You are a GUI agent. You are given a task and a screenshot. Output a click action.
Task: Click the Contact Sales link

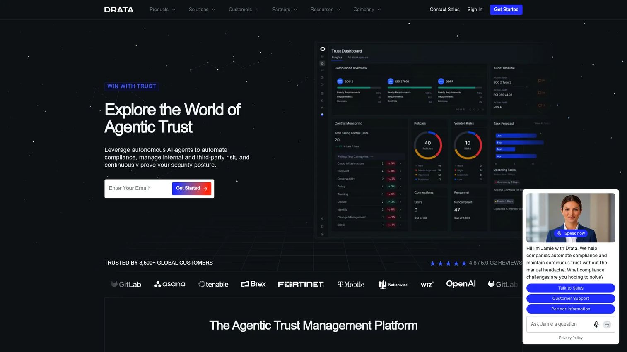point(444,10)
